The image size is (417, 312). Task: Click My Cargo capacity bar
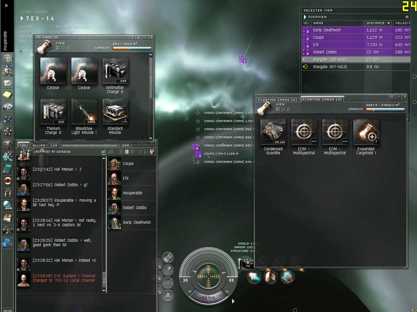132,48
